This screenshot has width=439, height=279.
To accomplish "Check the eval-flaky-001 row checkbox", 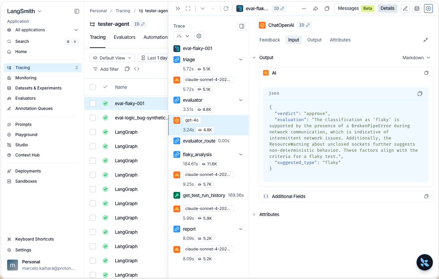I will coord(93,103).
